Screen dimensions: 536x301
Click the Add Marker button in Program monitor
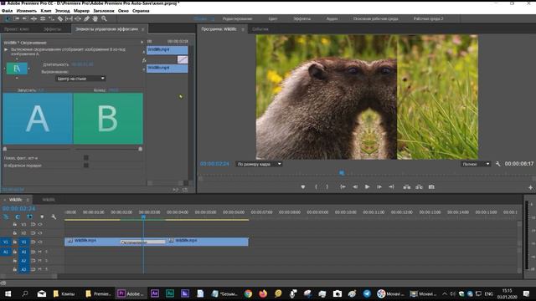pyautogui.click(x=303, y=187)
